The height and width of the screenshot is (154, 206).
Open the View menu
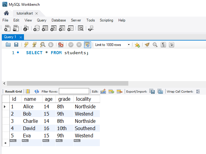click(28, 20)
